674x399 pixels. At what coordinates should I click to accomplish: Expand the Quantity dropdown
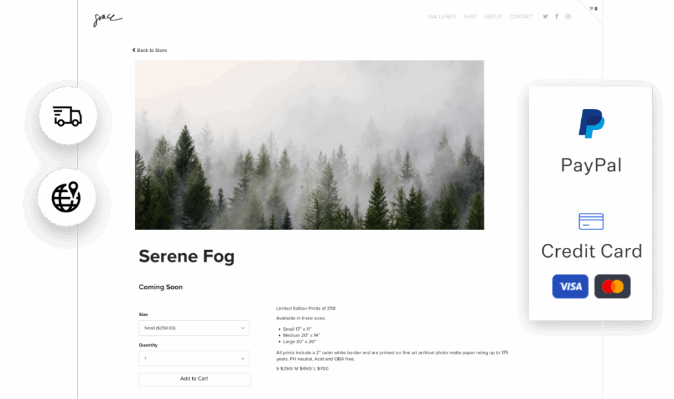click(194, 358)
